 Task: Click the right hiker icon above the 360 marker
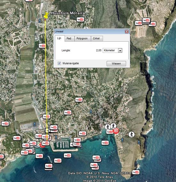coord(113,126)
